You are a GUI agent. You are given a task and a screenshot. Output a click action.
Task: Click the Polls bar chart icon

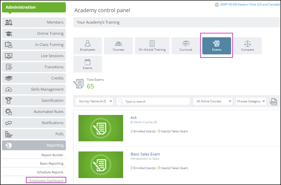pyautogui.click(x=9, y=134)
